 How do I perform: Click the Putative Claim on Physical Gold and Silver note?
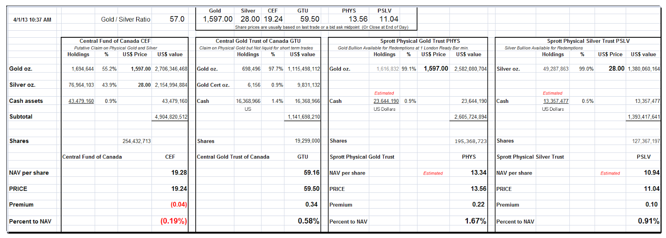116,48
